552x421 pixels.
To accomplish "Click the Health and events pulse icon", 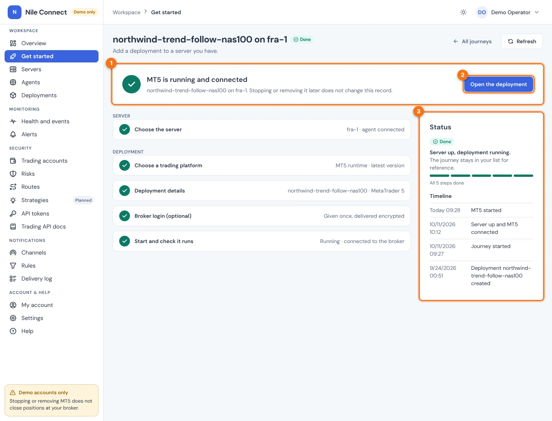I will pyautogui.click(x=13, y=121).
